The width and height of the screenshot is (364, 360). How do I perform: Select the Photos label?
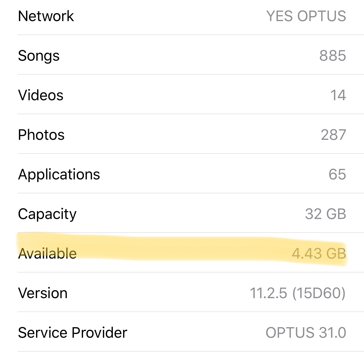click(x=41, y=135)
